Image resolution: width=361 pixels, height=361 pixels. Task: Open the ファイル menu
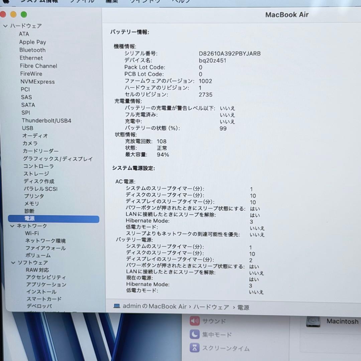(82, 1)
